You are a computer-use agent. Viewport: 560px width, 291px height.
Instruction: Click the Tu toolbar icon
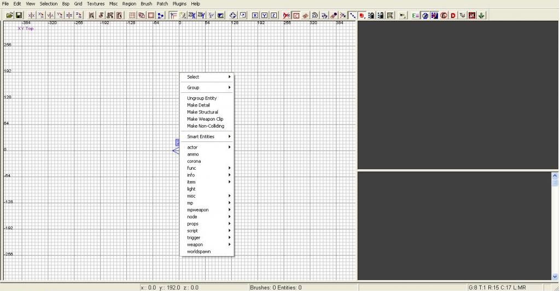(x=463, y=15)
